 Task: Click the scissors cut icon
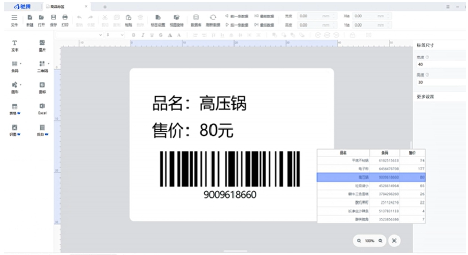(105, 17)
